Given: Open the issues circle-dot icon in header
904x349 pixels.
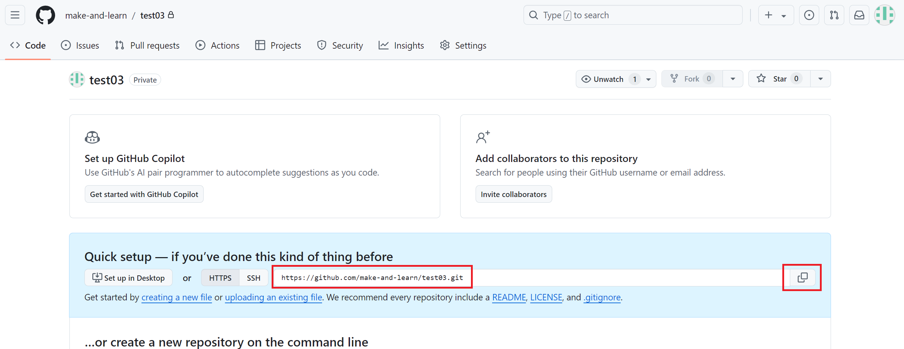Looking at the screenshot, I should 809,15.
